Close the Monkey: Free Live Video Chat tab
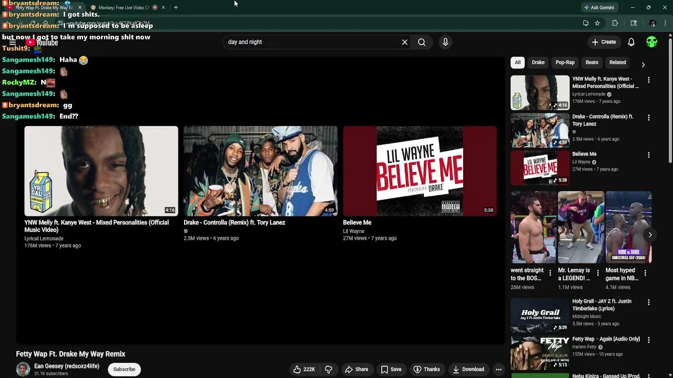The image size is (673, 378). (163, 7)
